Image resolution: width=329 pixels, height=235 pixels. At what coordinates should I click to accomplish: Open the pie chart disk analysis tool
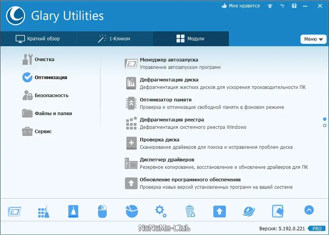(131, 210)
